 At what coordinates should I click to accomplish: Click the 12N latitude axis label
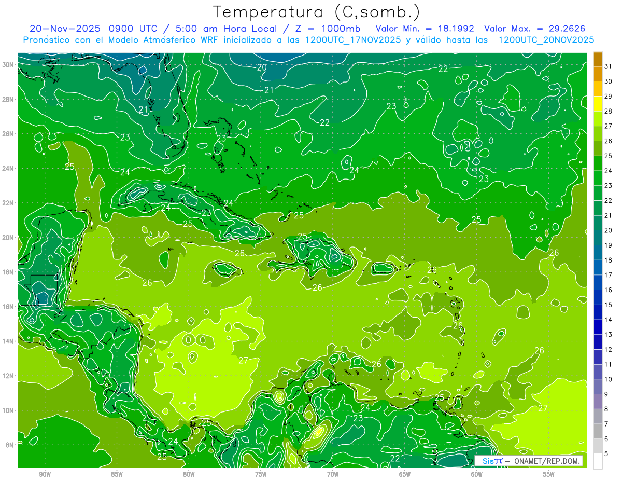click(x=8, y=376)
